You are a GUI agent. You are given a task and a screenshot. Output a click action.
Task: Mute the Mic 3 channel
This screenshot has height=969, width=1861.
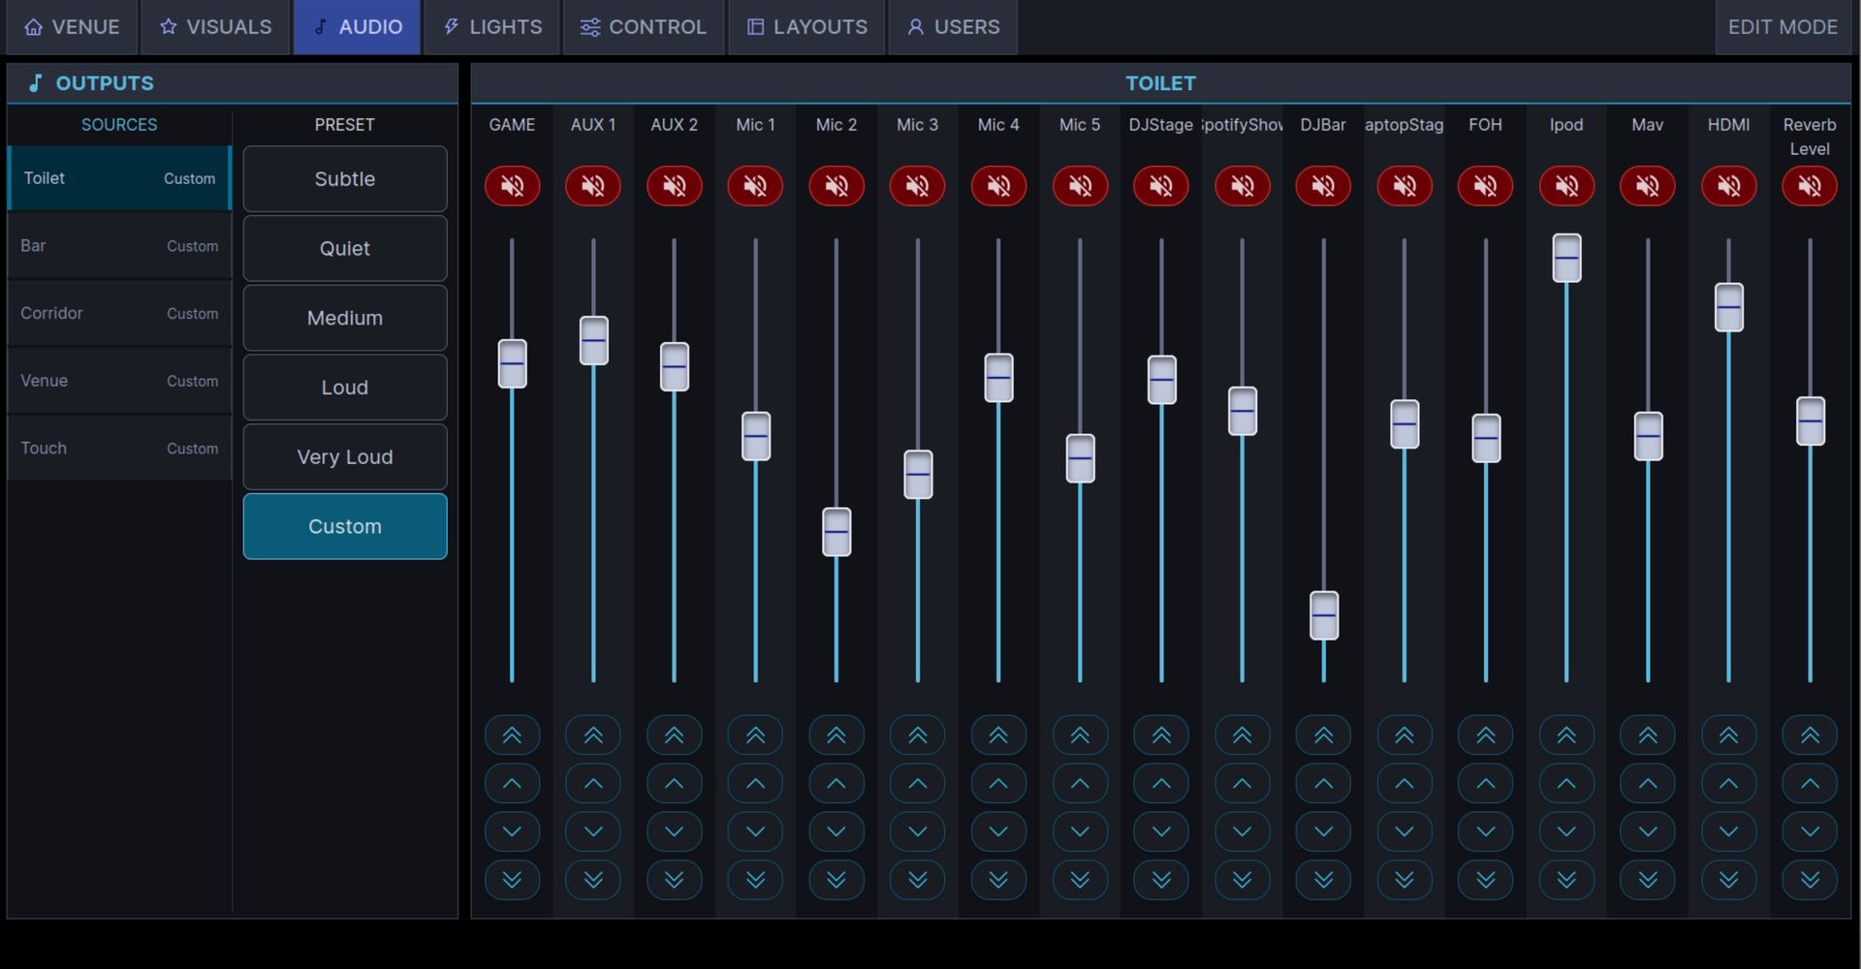coord(918,185)
